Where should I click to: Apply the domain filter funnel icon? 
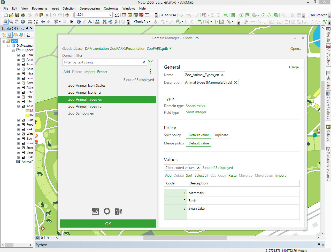[x=150, y=62]
